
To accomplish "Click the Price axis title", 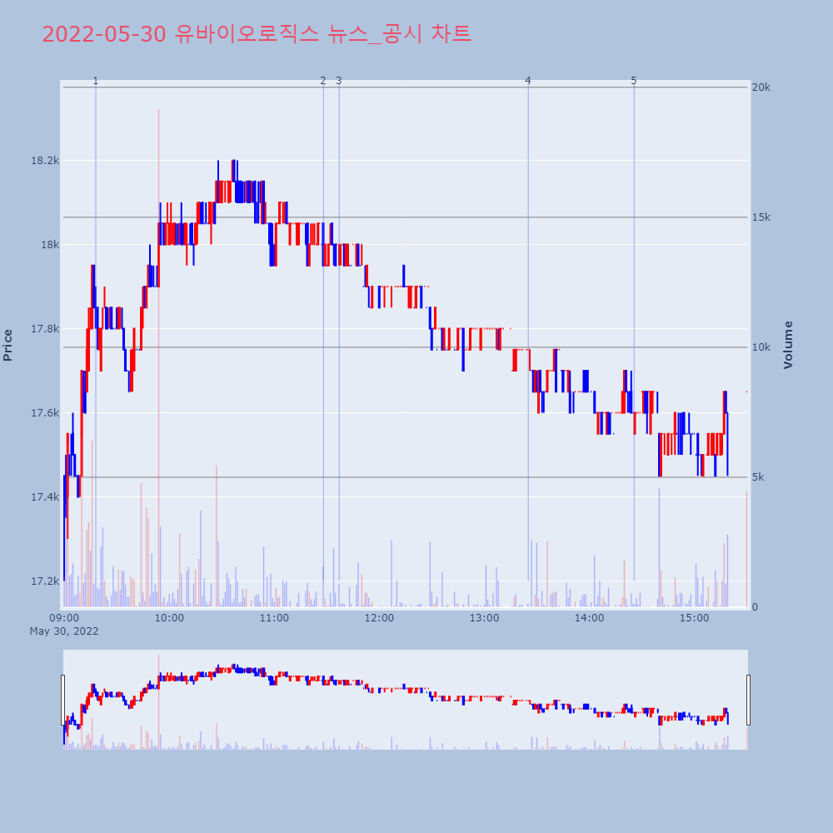I will 7,346.
